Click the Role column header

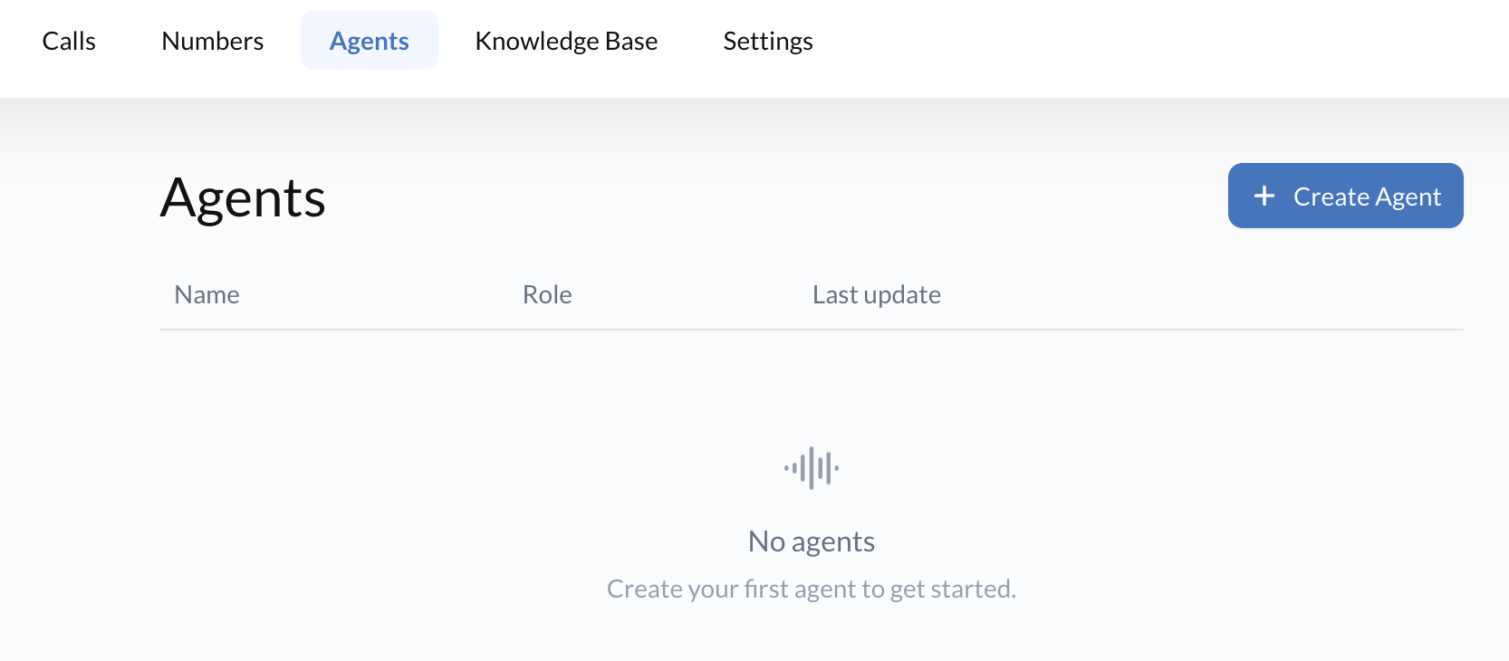pos(547,294)
